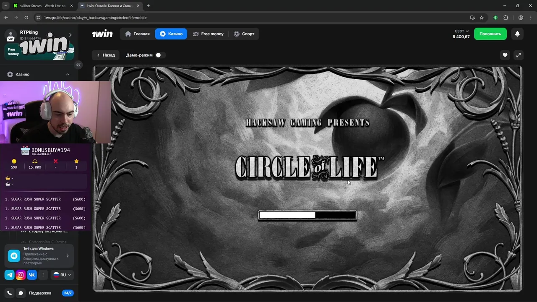Click the RTPking username
The image size is (537, 302).
coord(29,32)
